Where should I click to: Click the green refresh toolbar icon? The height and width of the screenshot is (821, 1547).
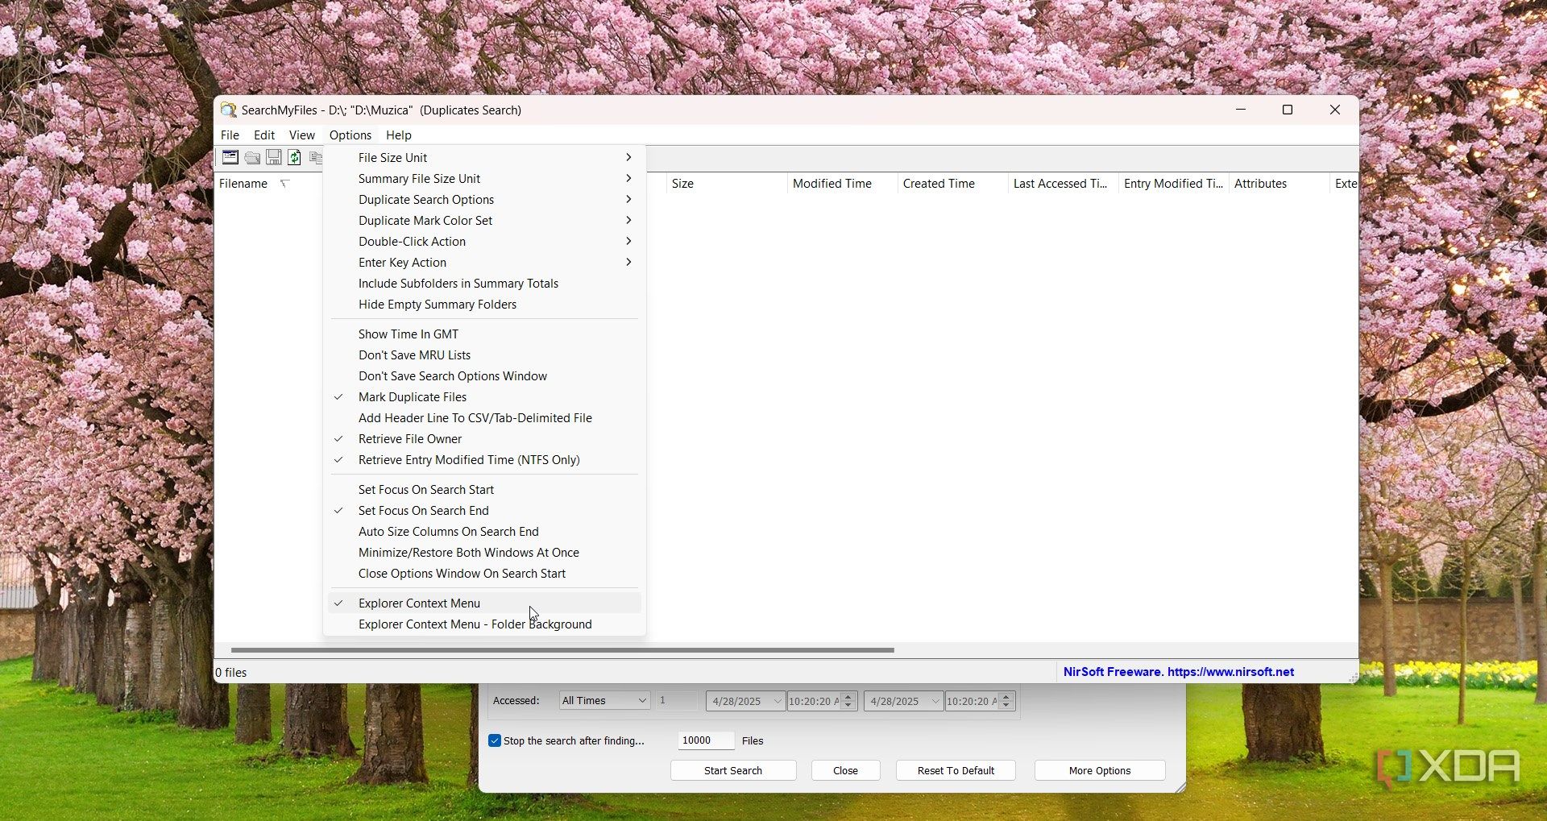tap(295, 157)
